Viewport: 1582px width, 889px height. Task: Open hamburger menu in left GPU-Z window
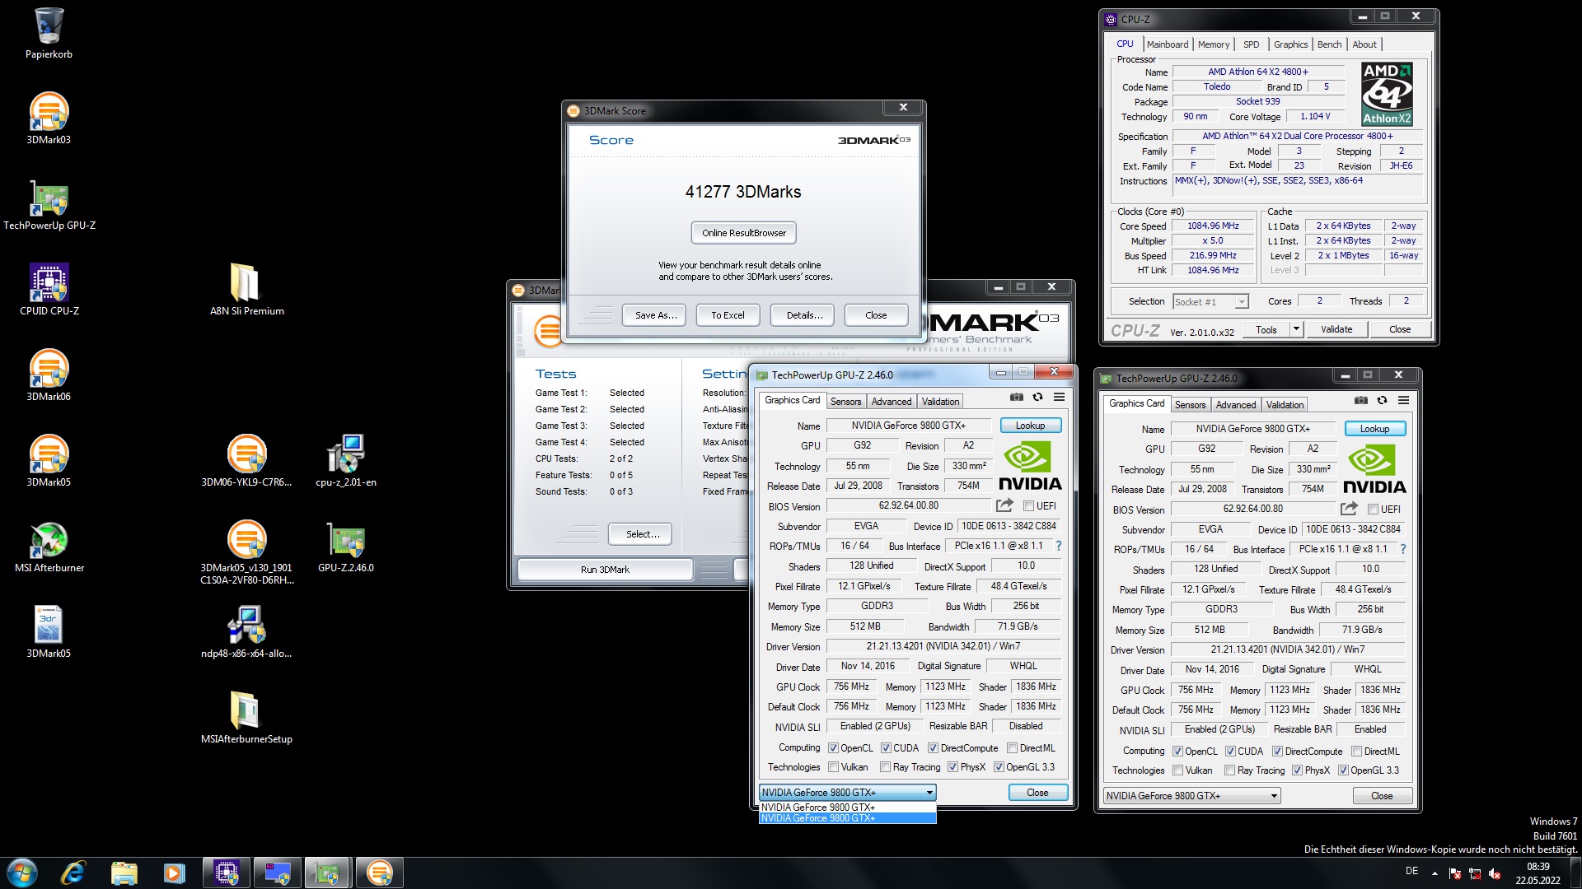coord(1059,397)
